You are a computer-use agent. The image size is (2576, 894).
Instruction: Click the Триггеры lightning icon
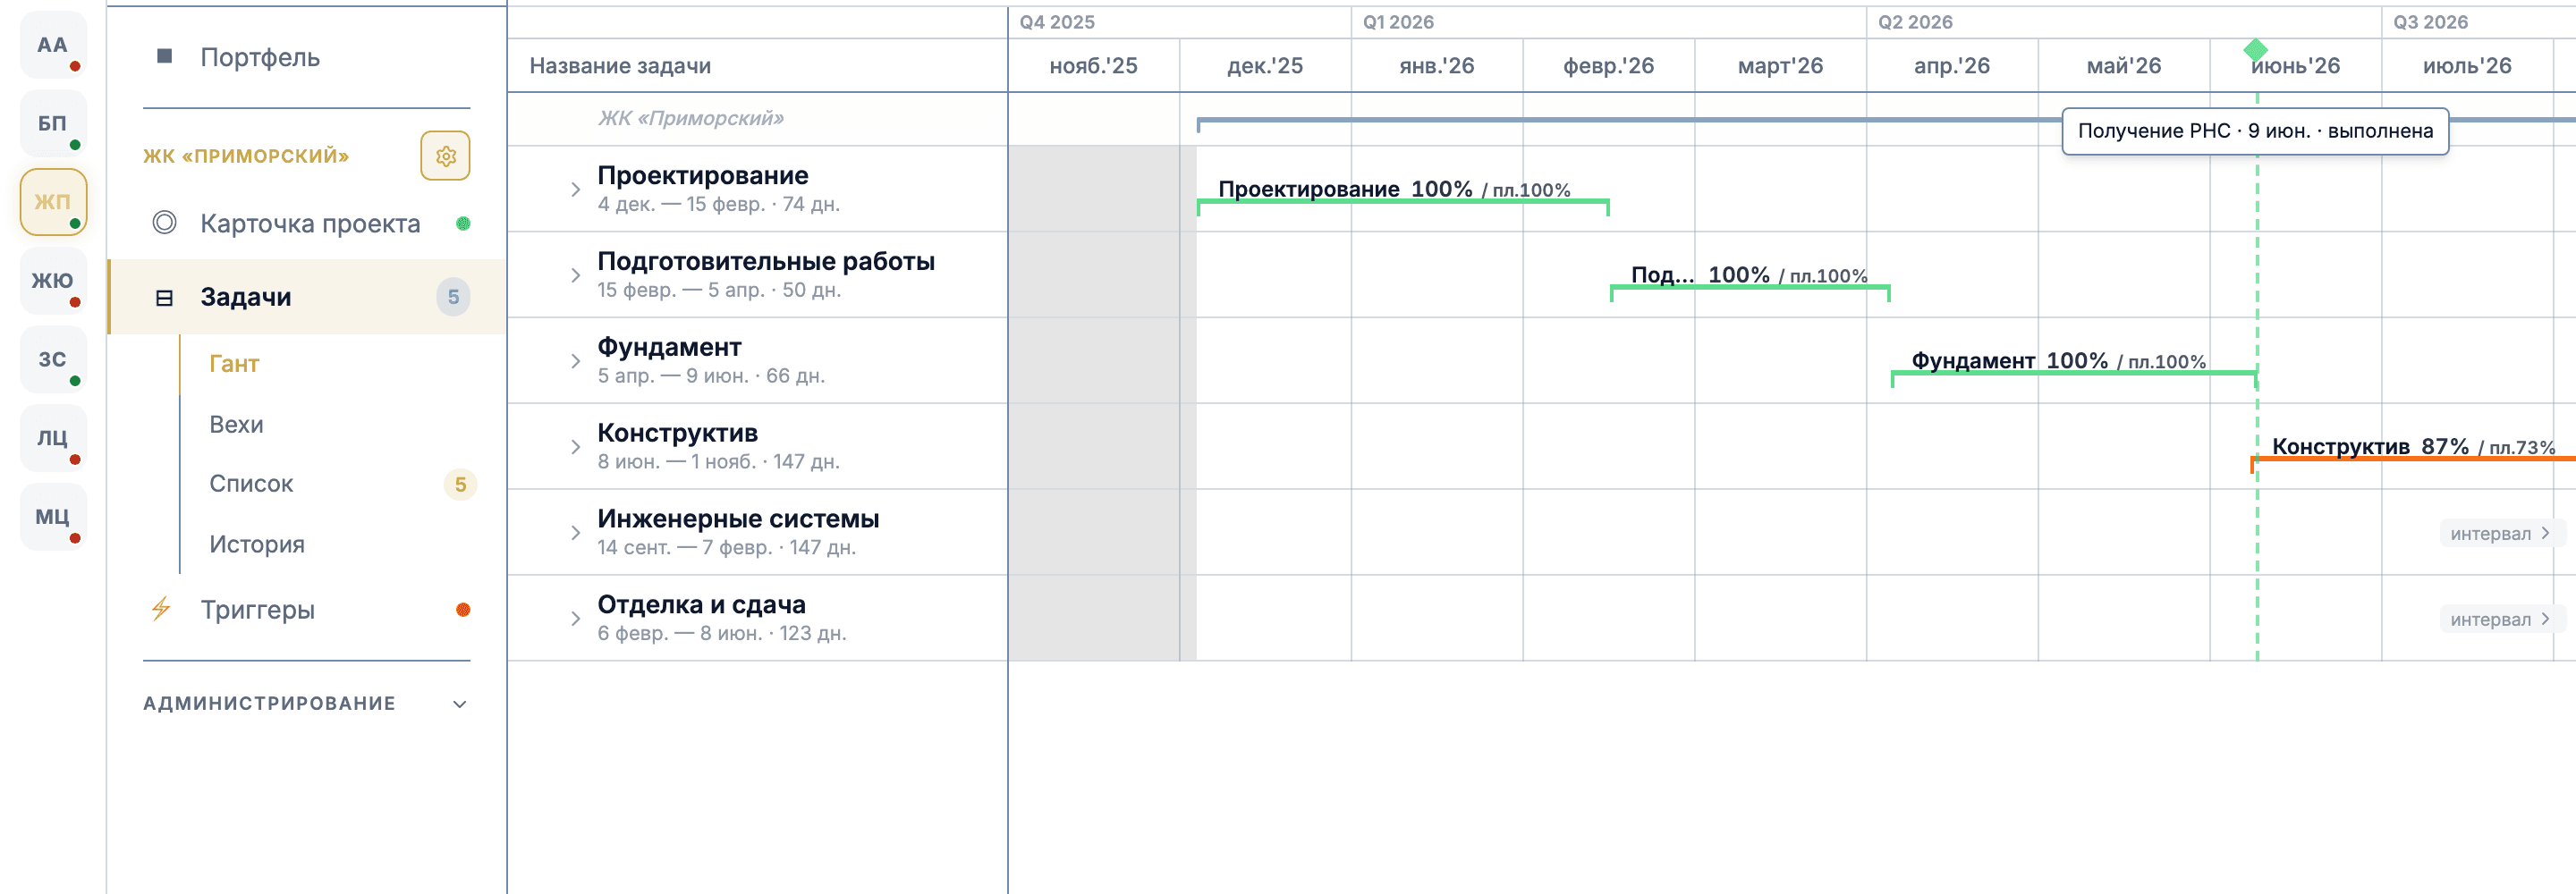coord(161,609)
